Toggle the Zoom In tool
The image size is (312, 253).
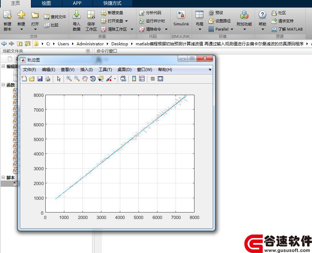pos(69,79)
